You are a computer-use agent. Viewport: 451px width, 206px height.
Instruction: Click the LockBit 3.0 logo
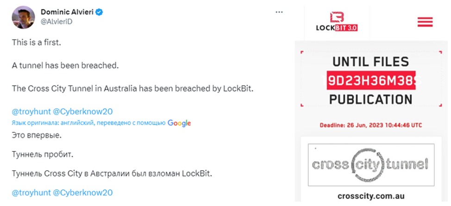click(x=337, y=22)
